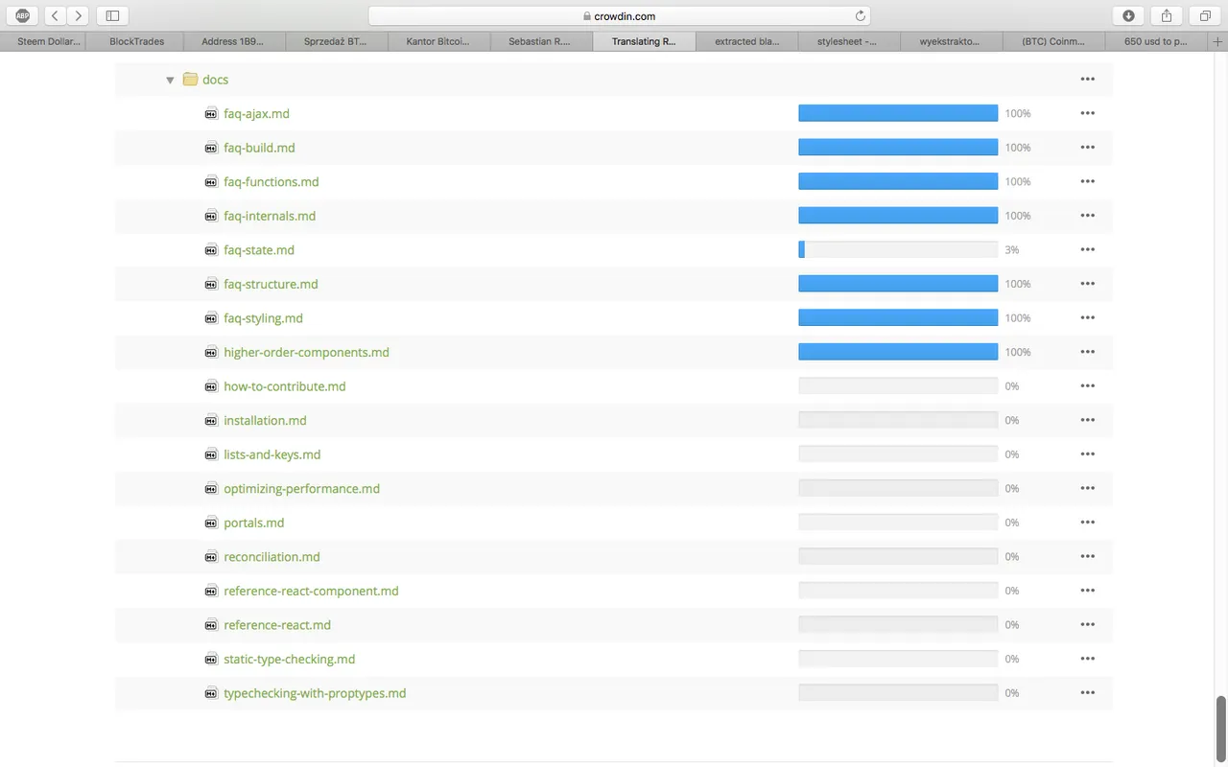1228x767 pixels.
Task: Collapse the docs folder tree
Action: pyautogui.click(x=170, y=80)
